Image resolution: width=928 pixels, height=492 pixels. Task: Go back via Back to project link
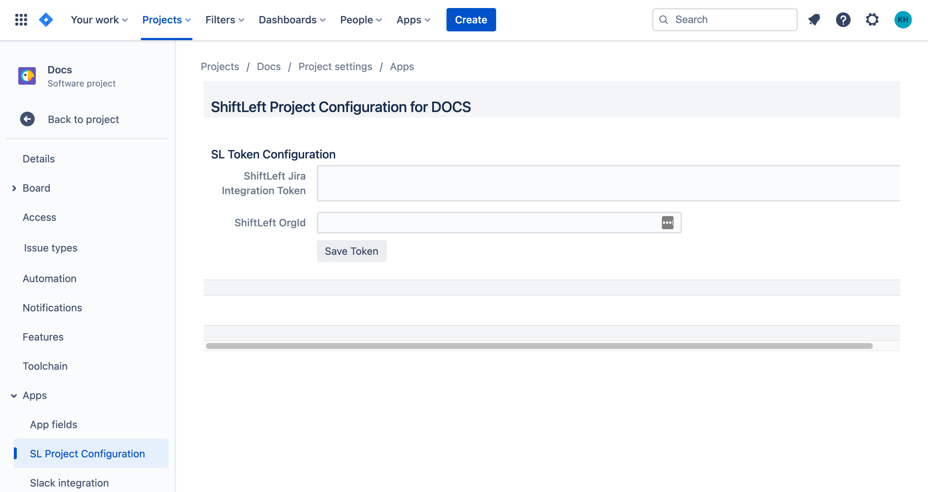point(84,119)
